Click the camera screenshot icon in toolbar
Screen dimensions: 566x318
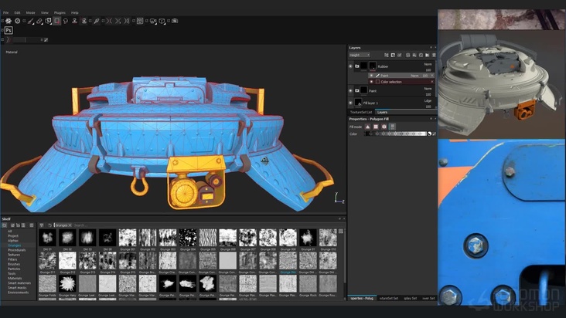click(x=175, y=21)
